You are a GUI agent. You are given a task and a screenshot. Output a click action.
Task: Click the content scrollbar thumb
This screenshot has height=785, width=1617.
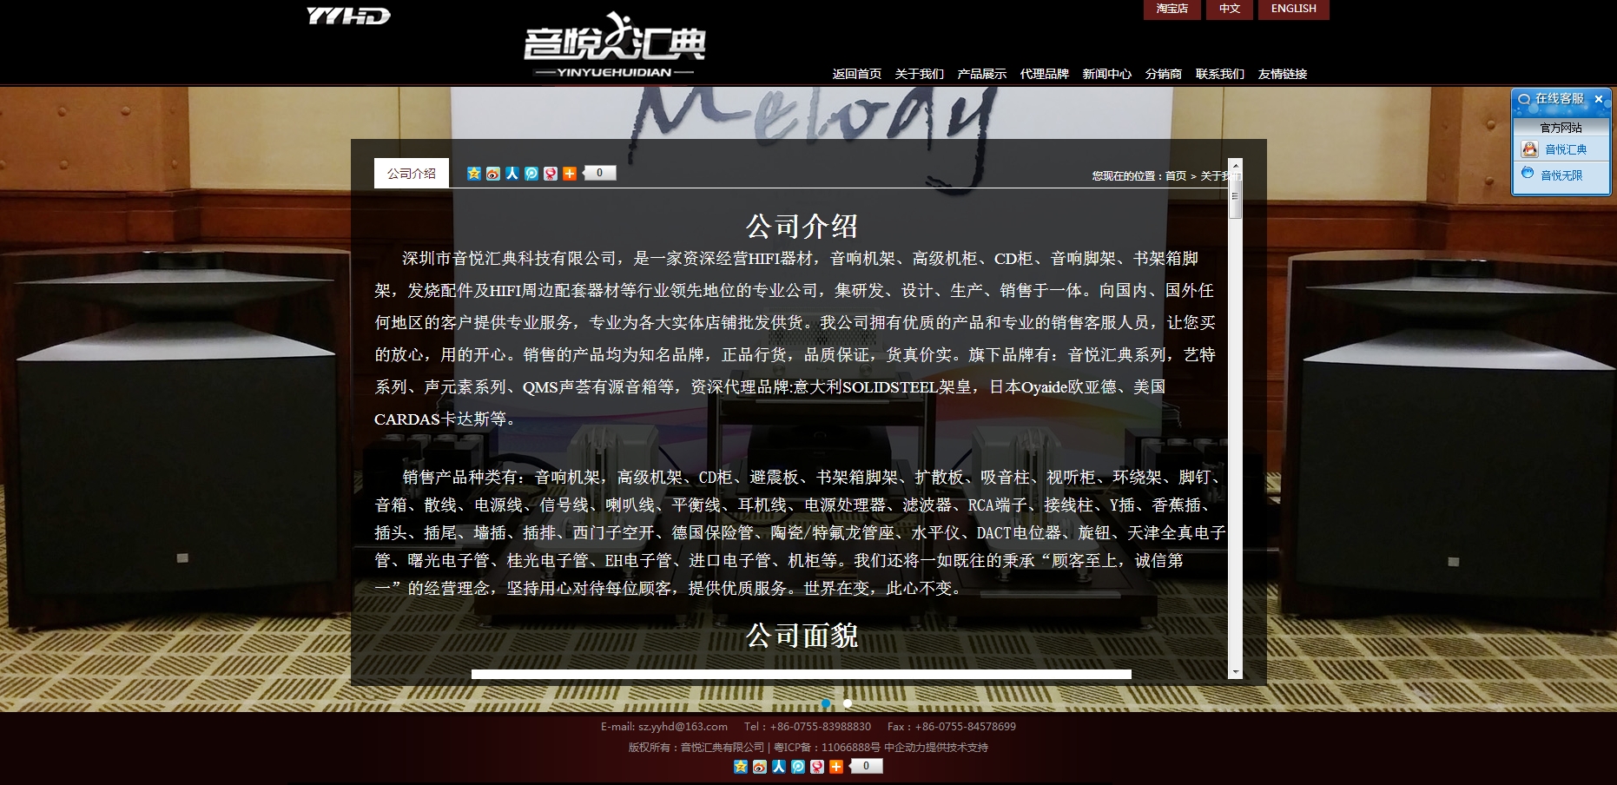(x=1236, y=195)
